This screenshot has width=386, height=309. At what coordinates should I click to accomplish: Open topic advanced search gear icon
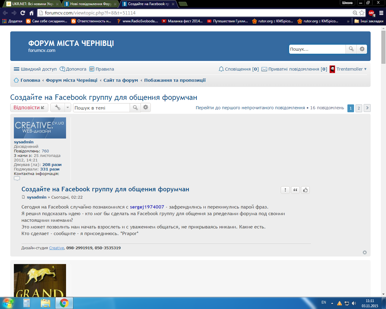(x=146, y=107)
